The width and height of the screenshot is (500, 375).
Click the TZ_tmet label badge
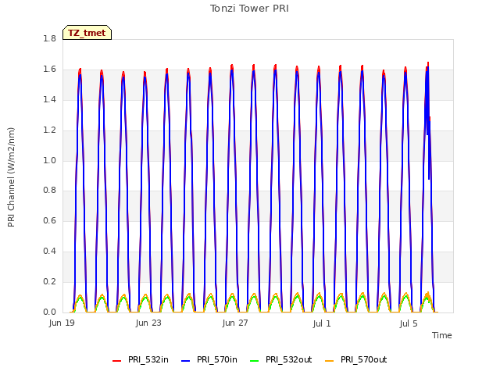tap(87, 33)
